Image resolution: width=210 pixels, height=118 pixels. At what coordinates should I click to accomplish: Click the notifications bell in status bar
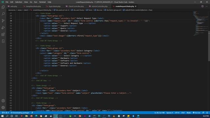tap(207, 113)
